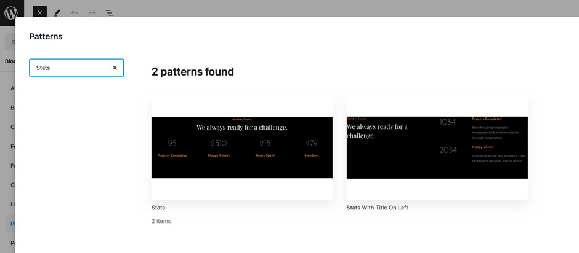579x253 pixels.
Task: Click the 'Stats' pattern title label
Action: point(158,208)
